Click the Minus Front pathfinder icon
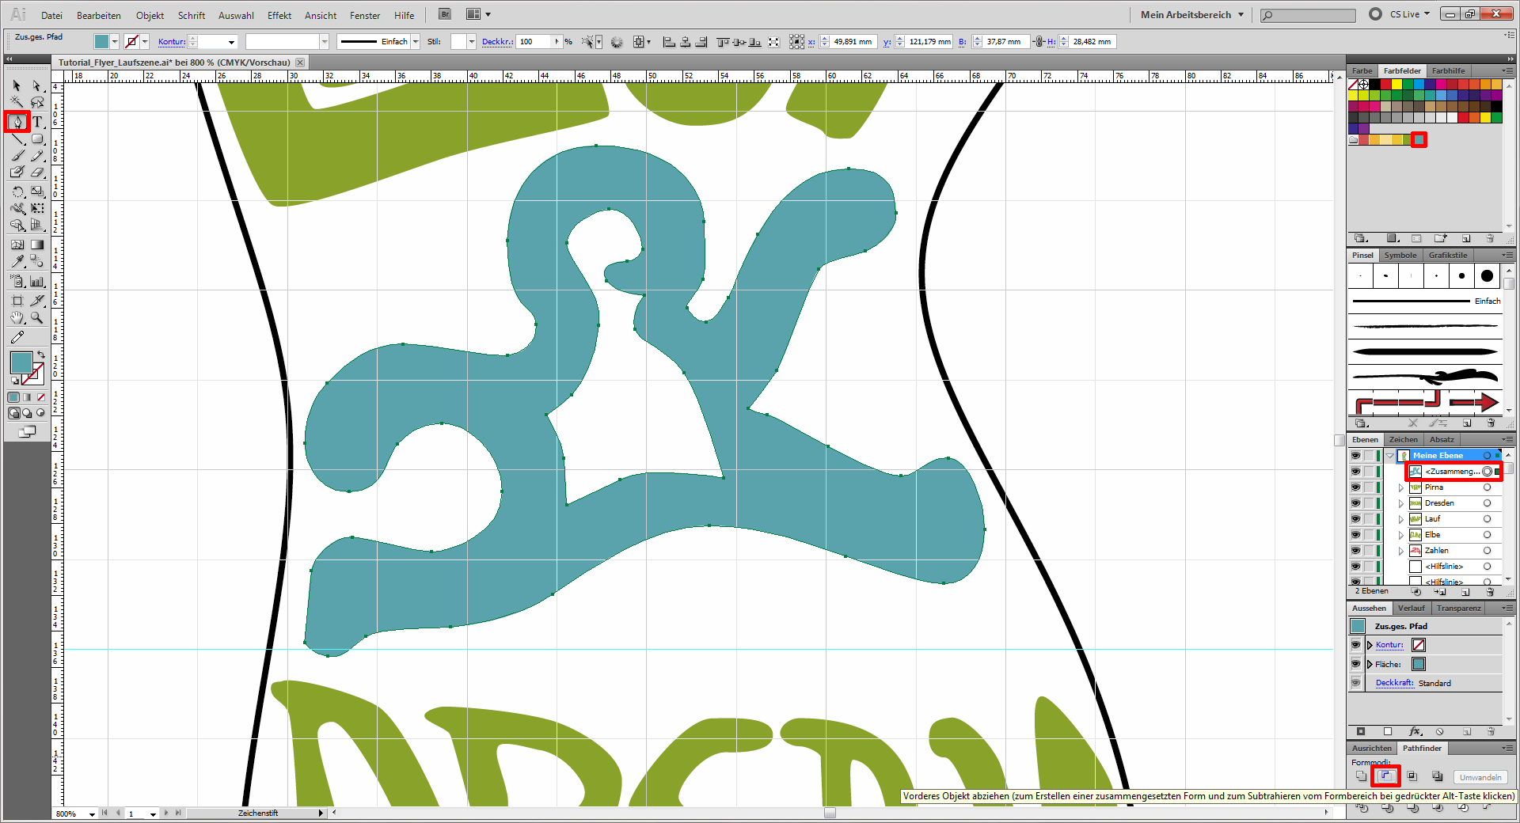Viewport: 1520px width, 823px height. point(1386,776)
